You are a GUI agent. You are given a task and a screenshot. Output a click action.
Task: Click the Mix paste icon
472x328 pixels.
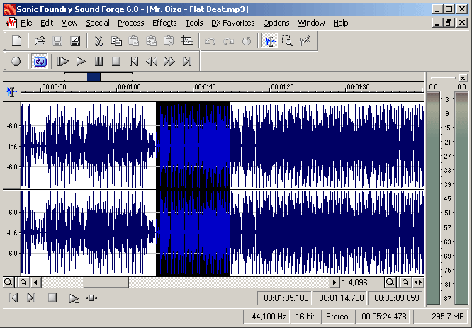point(152,41)
